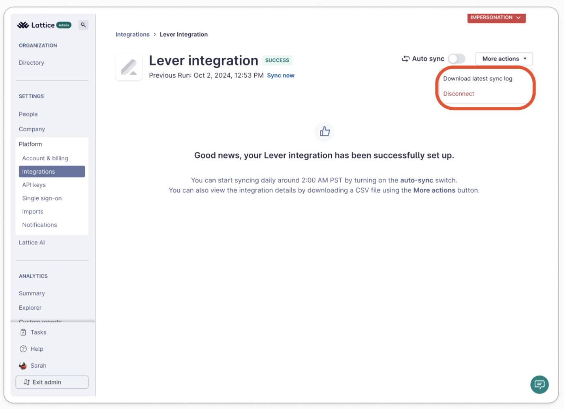The image size is (564, 409).
Task: Click the Exit admin button
Action: coord(52,382)
